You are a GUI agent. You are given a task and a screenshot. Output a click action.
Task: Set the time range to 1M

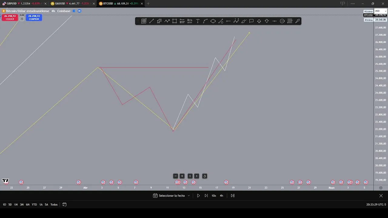coord(16,205)
